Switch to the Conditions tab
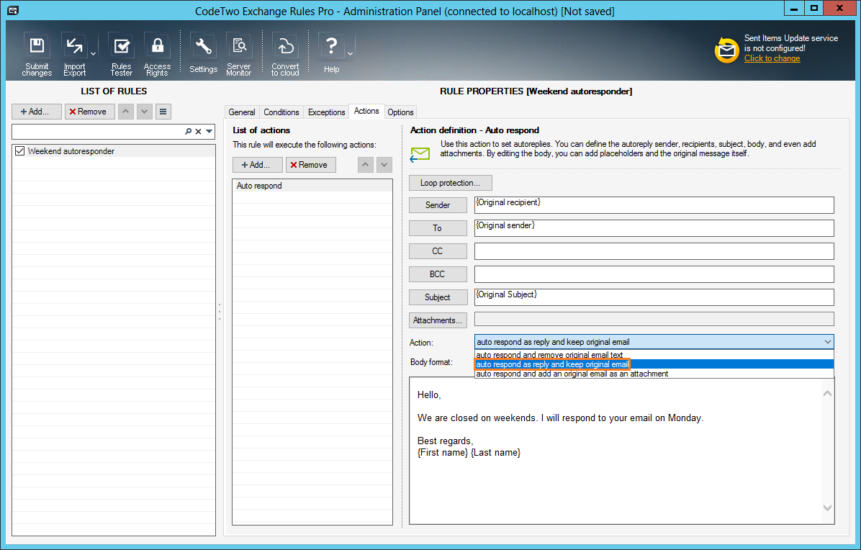Screen dimensions: 861x550 281,112
